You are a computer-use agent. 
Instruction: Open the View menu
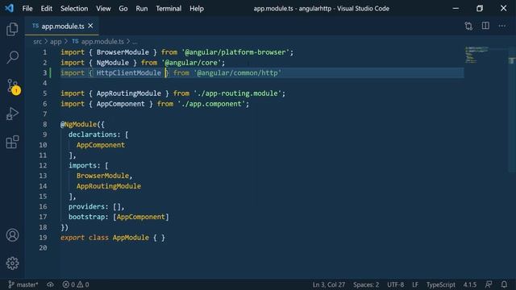(103, 9)
